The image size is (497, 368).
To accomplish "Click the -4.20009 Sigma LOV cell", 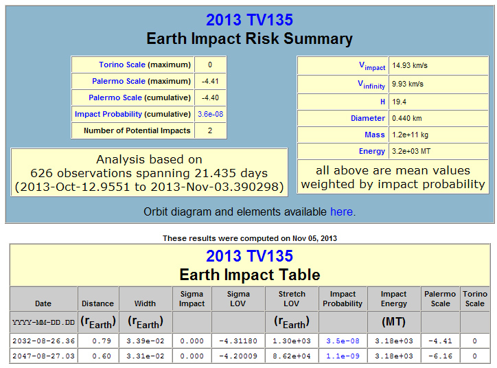I will tap(238, 356).
